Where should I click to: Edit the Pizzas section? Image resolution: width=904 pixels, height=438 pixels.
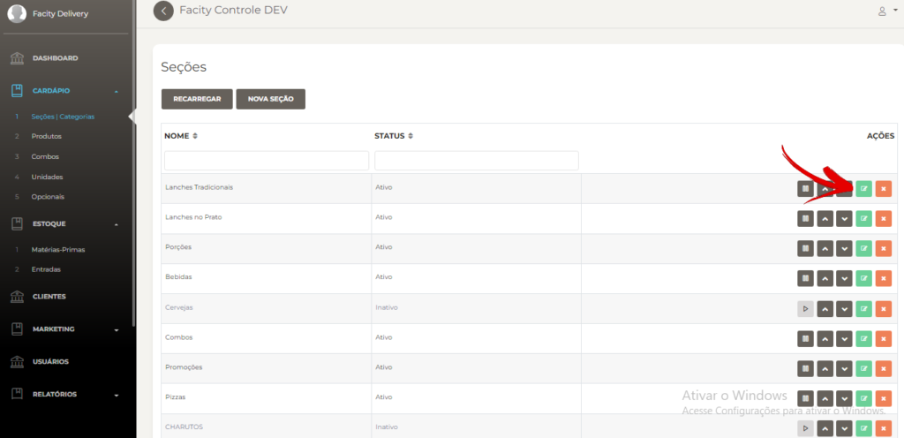[863, 398]
